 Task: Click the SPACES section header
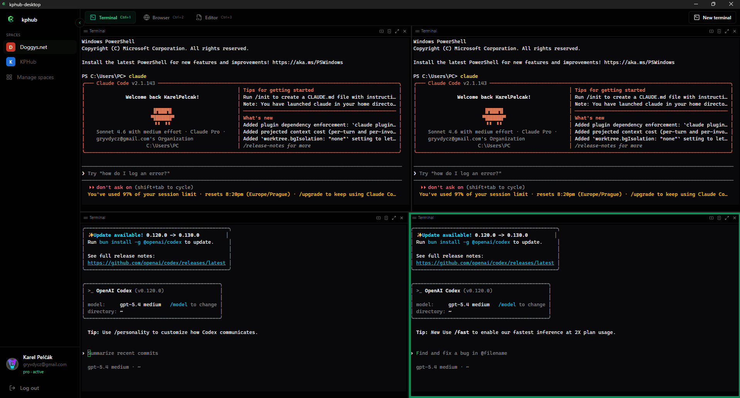click(x=13, y=35)
